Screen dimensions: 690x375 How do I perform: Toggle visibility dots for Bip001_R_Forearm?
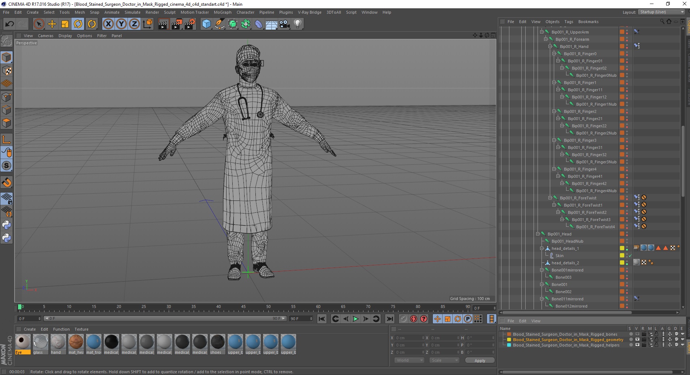click(x=627, y=39)
